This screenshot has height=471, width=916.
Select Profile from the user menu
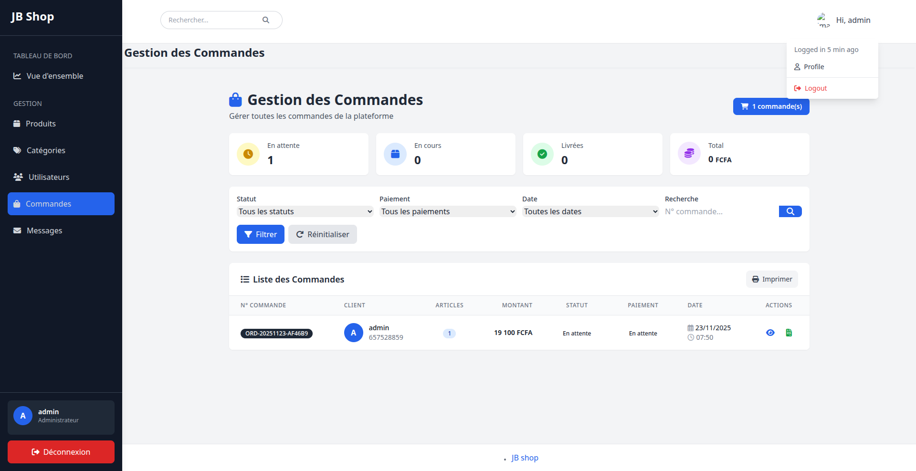pos(813,67)
